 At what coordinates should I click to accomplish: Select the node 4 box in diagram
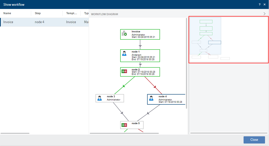tap(166, 99)
